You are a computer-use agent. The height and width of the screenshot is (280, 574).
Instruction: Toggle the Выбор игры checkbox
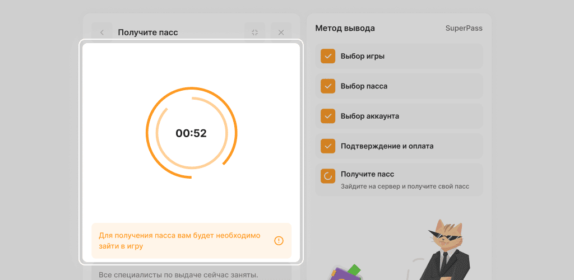328,56
